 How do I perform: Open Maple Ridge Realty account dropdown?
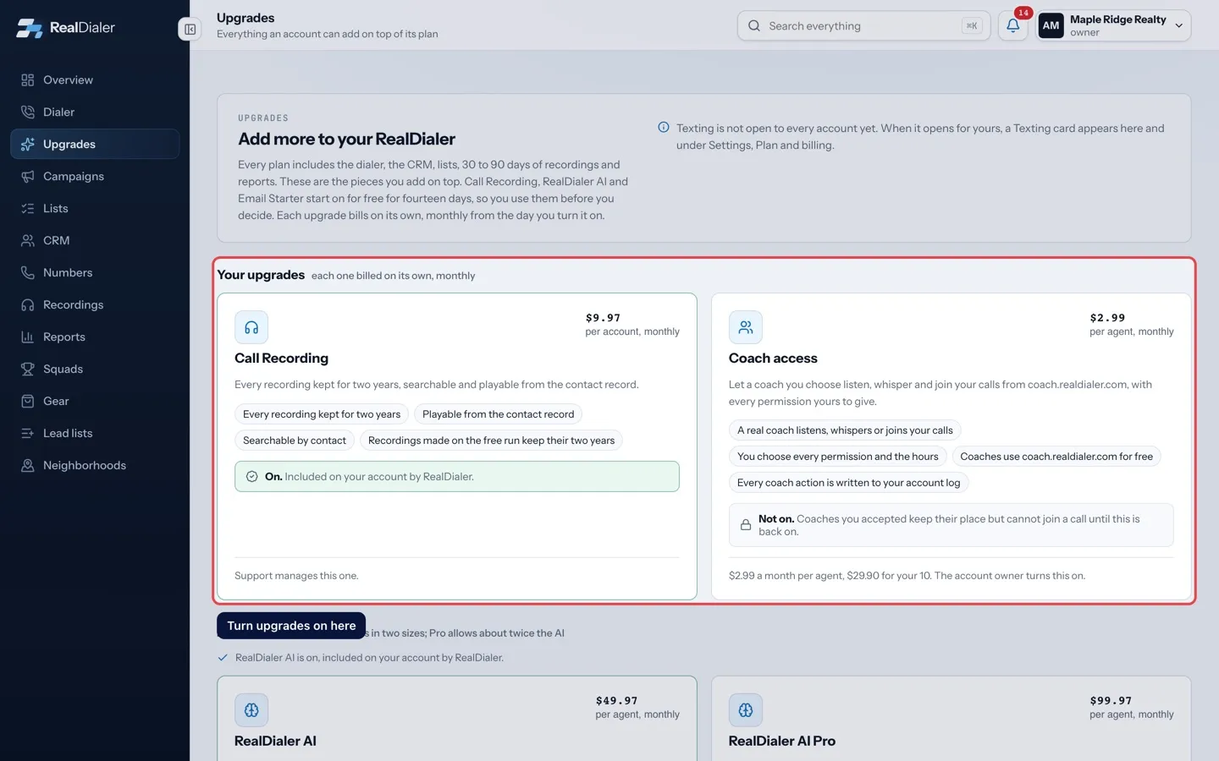pos(1114,25)
